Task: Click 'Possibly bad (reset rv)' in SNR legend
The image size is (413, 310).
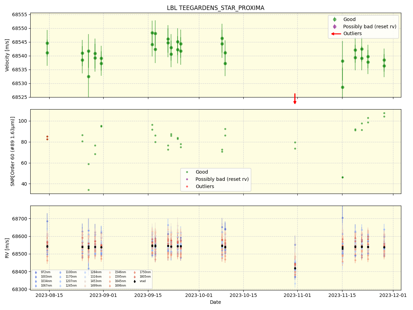Action: (222, 179)
